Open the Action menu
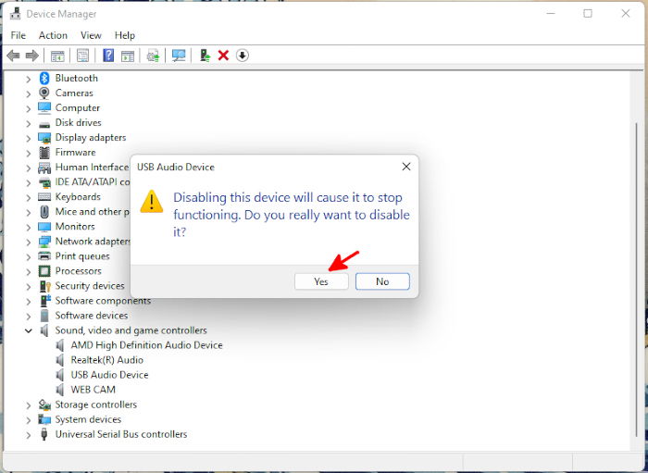The image size is (648, 473). click(x=53, y=35)
